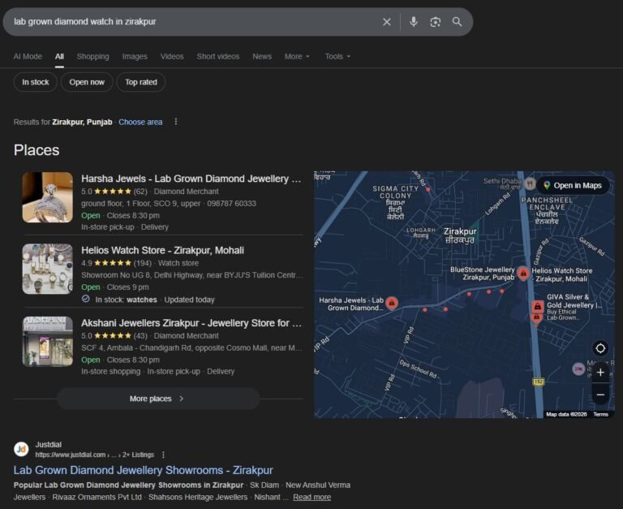Open search by image (Lens) icon

(x=436, y=22)
